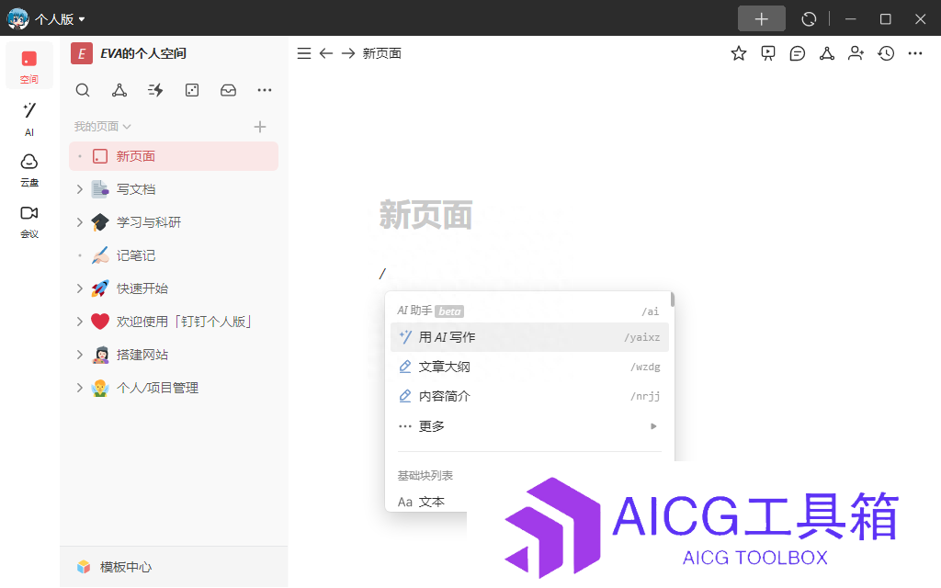Image resolution: width=941 pixels, height=588 pixels.
Task: Open the 云盘 cloud drive section
Action: click(x=28, y=170)
